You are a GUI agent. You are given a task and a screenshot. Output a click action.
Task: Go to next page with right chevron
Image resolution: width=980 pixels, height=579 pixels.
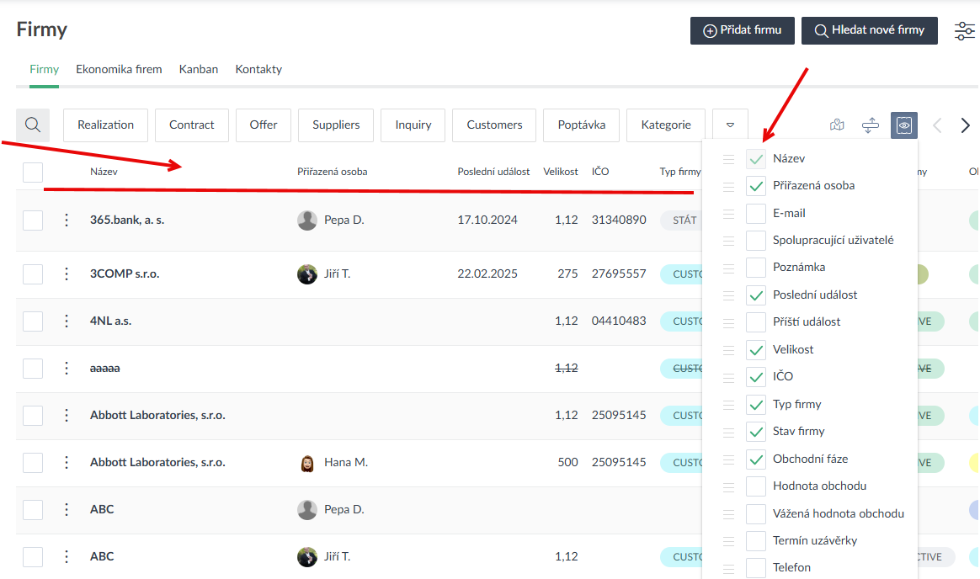966,125
